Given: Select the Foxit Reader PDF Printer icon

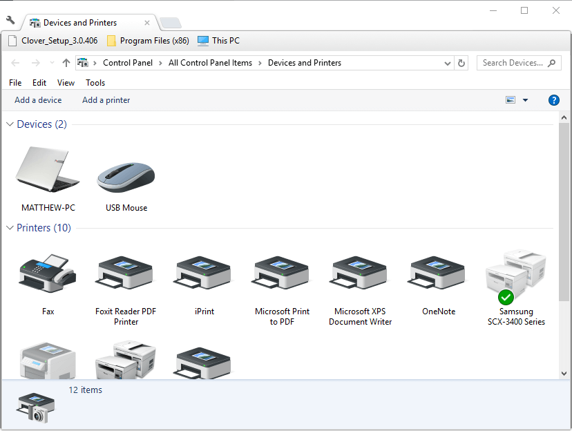Looking at the screenshot, I should click(126, 274).
